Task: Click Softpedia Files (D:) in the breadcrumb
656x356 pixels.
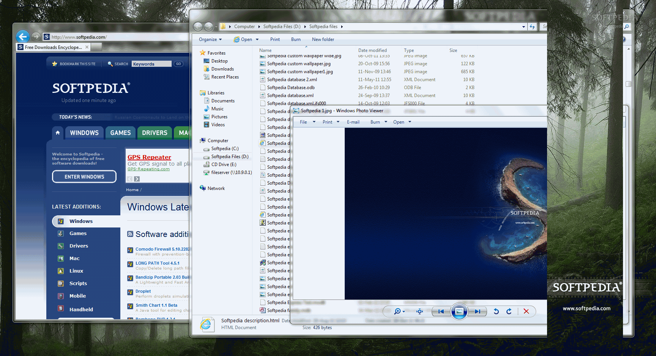Action: tap(282, 27)
